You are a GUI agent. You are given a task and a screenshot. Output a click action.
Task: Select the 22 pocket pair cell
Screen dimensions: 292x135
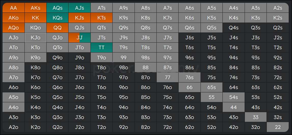pyautogui.click(x=278, y=127)
